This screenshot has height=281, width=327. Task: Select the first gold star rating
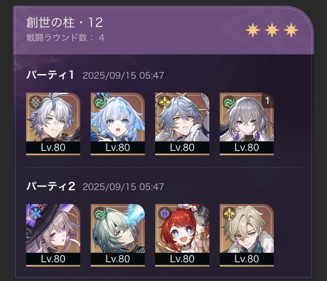(x=253, y=30)
